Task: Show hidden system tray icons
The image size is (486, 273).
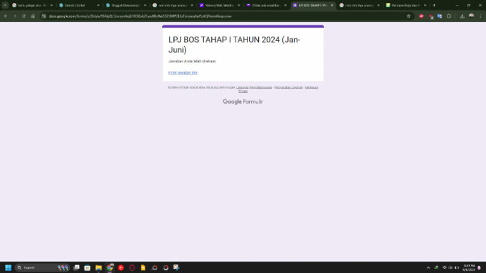Action: [x=428, y=268]
